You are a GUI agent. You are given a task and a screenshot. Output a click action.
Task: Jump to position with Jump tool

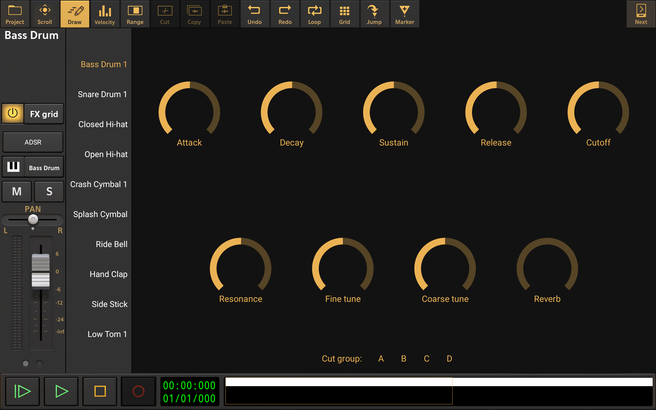(x=374, y=14)
